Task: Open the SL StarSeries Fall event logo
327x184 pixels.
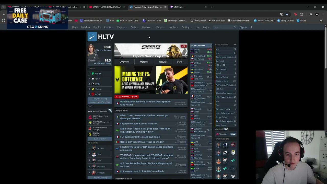Action: point(90,128)
